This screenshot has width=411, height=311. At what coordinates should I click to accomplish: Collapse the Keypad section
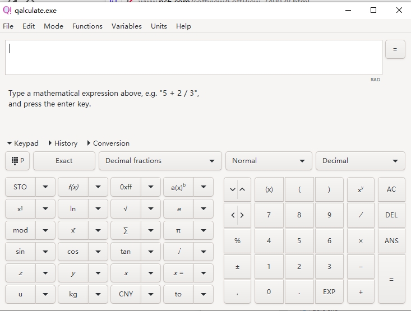(x=23, y=143)
